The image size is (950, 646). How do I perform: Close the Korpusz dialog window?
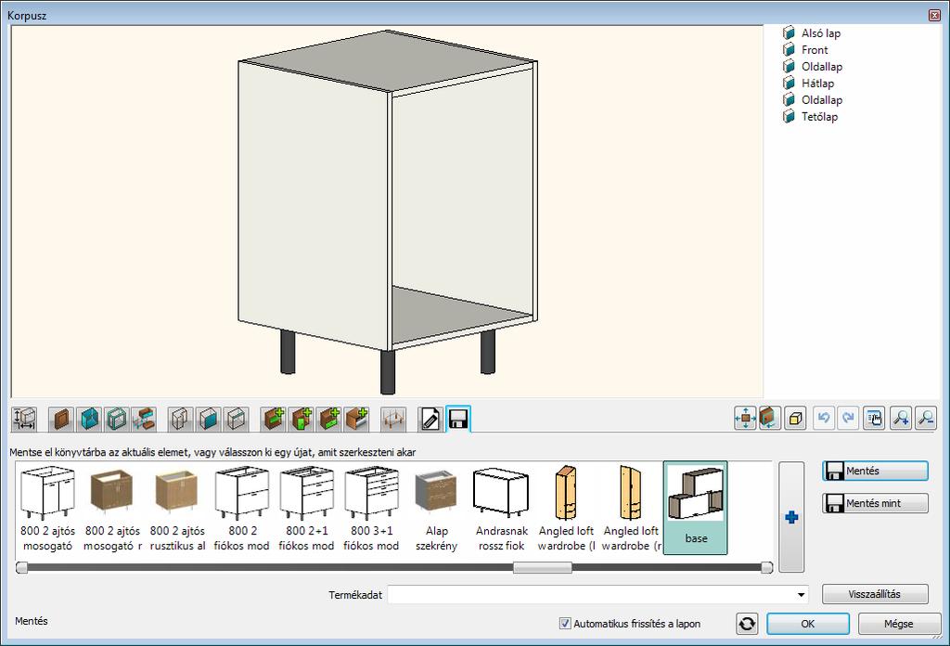(x=935, y=15)
